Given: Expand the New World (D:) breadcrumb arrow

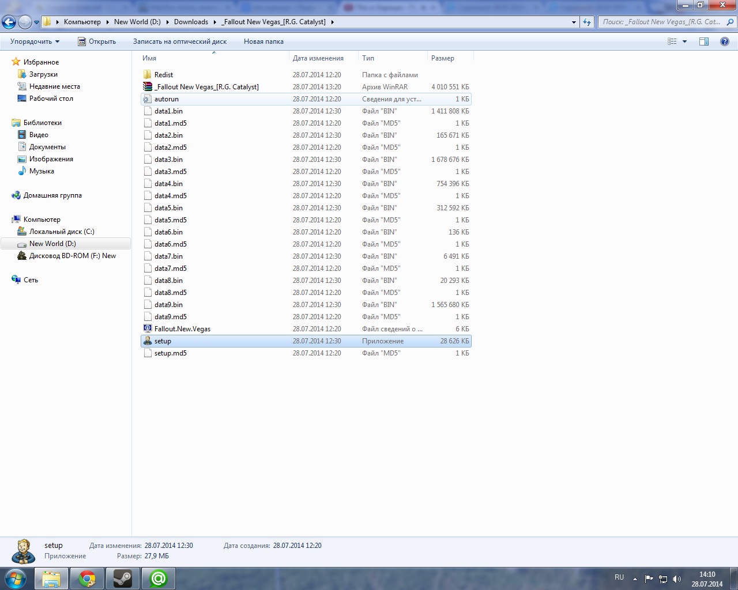Looking at the screenshot, I should point(168,22).
